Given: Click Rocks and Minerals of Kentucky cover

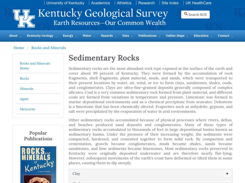Looking at the screenshot, I should pos(38,164).
